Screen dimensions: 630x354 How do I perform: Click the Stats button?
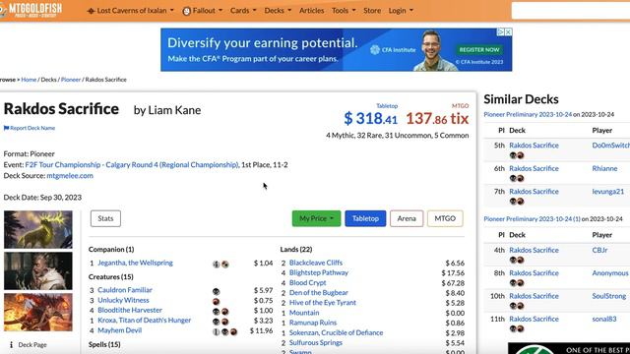coord(105,218)
